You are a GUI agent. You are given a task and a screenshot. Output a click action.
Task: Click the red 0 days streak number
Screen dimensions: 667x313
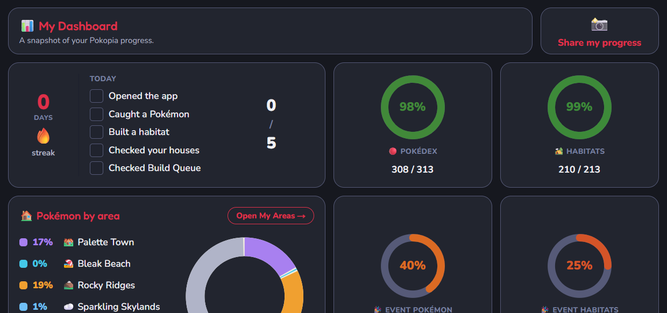pos(43,102)
